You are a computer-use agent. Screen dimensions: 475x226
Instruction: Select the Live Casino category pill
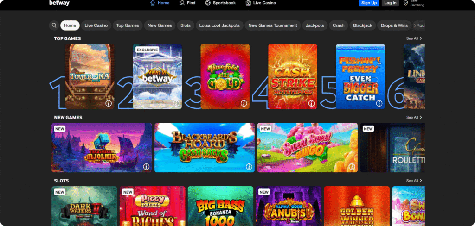point(96,25)
